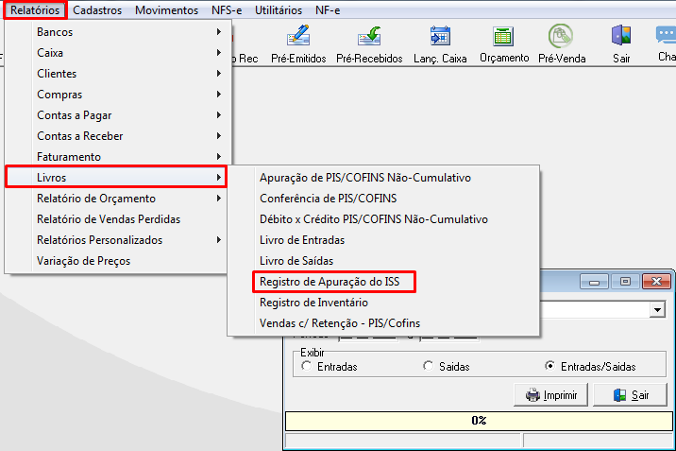Image resolution: width=676 pixels, height=451 pixels.
Task: Click the 0% progress bar
Action: (479, 421)
